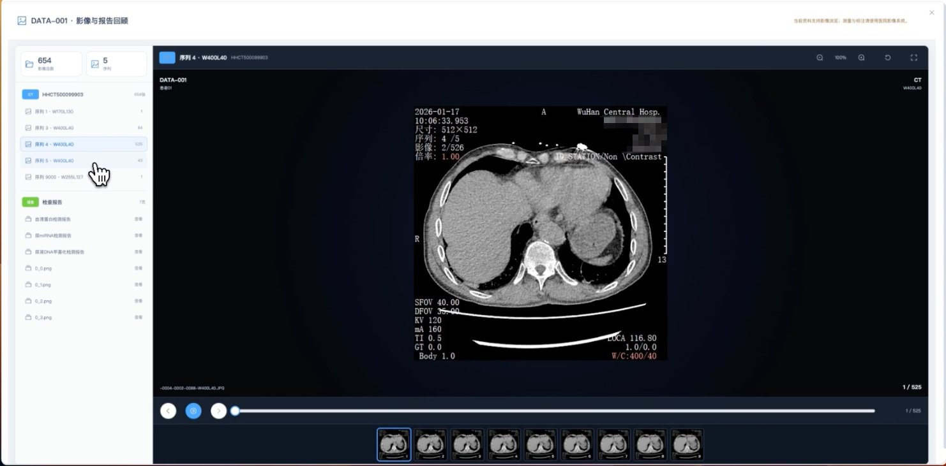Click the 100% zoom level indicator
This screenshot has height=466, width=946.
pos(841,57)
